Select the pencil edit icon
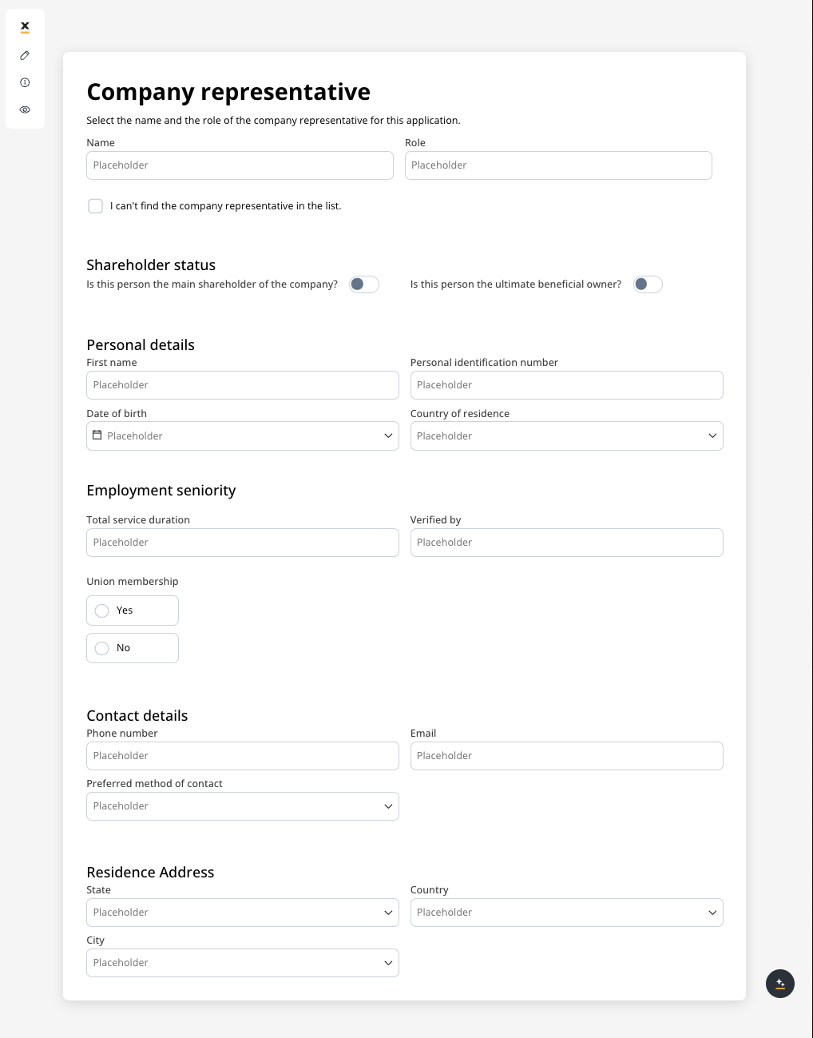The width and height of the screenshot is (813, 1038). tap(25, 55)
